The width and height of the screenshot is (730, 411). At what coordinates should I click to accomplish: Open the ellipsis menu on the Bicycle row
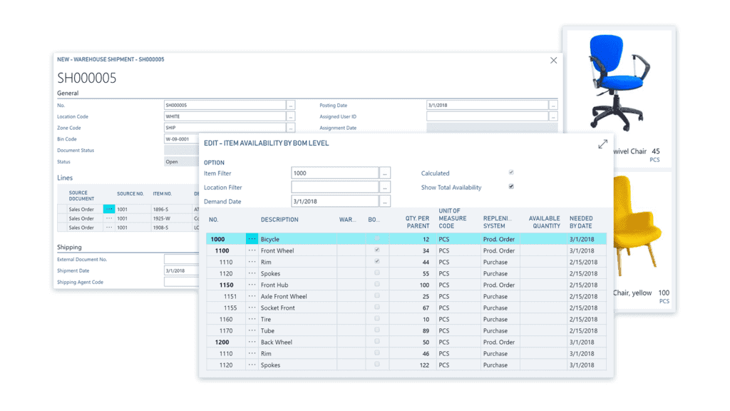(x=253, y=238)
